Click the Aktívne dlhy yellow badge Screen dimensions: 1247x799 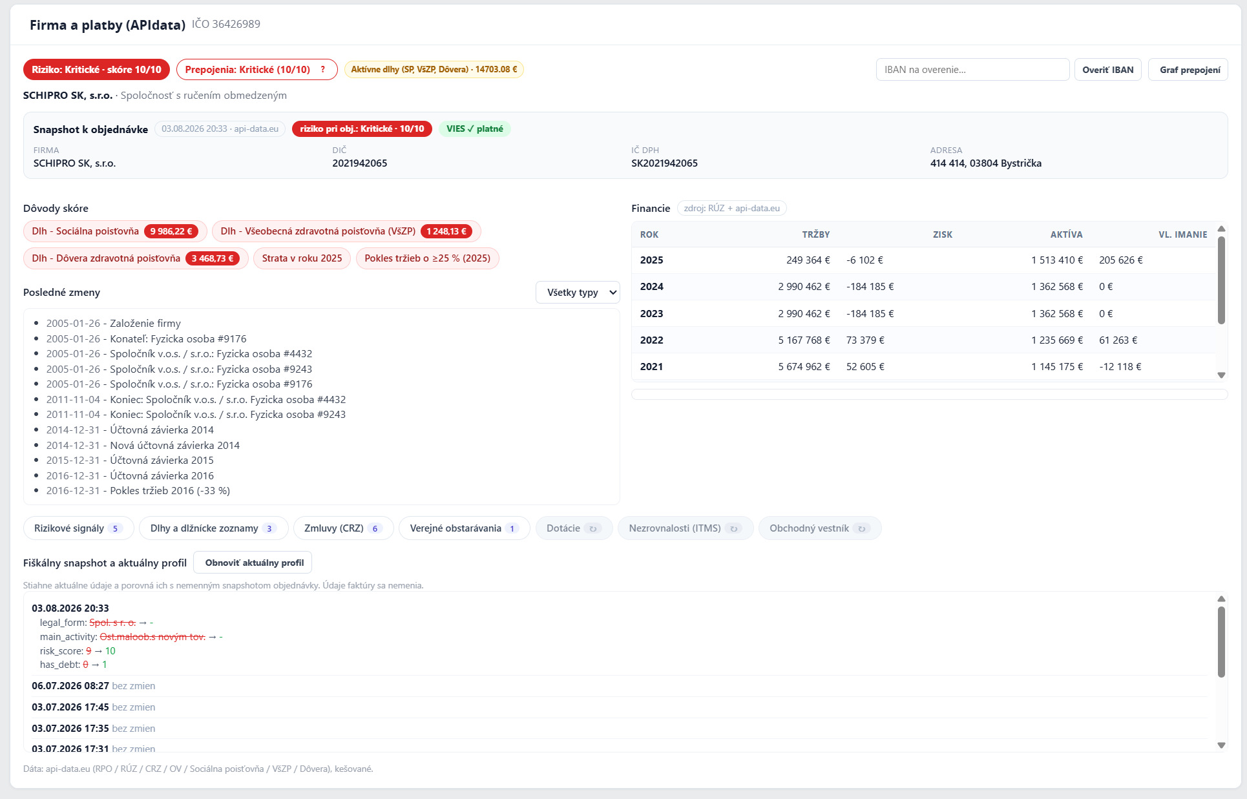coord(434,70)
